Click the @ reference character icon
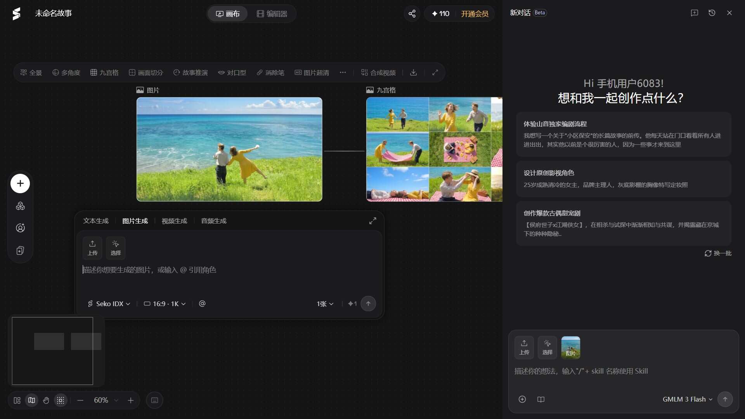Viewport: 745px width, 419px height. (202, 304)
